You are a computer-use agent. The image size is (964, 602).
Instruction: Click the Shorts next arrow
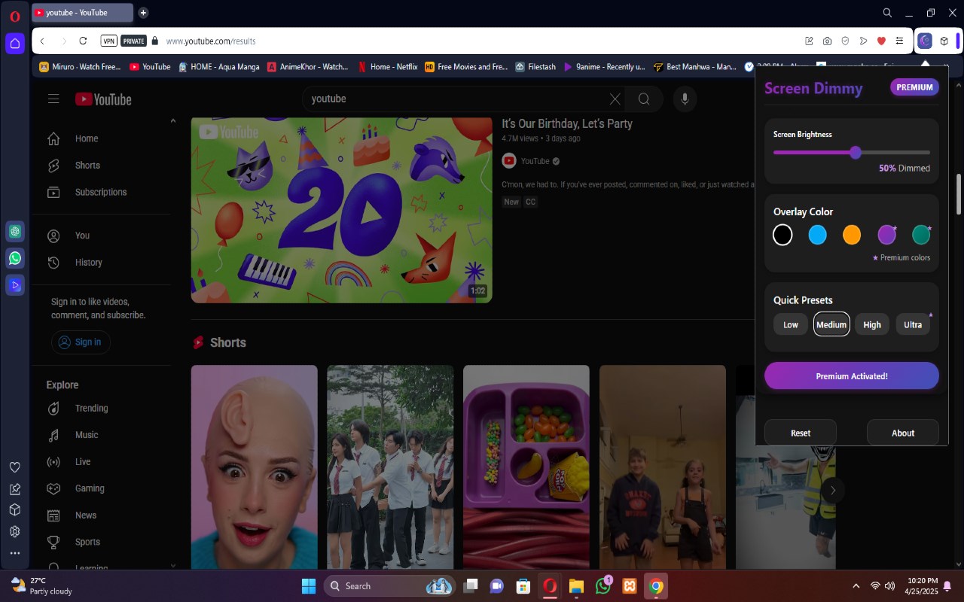pyautogui.click(x=832, y=490)
